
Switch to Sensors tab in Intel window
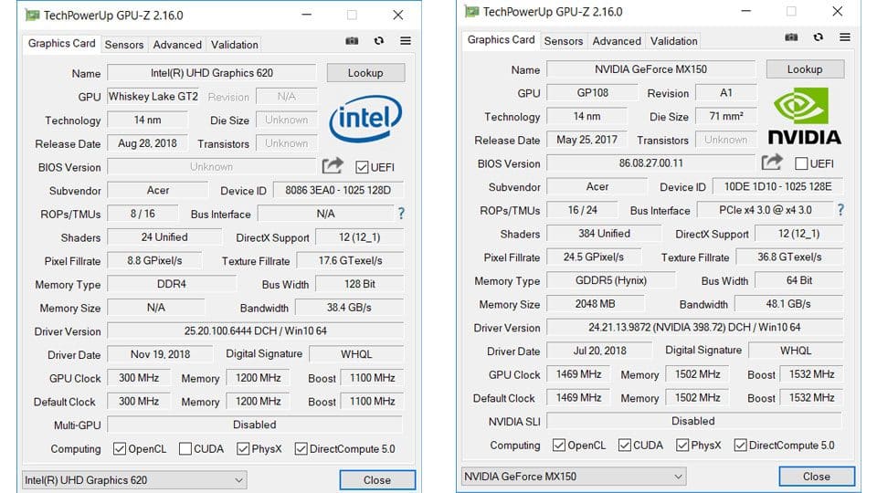point(124,45)
